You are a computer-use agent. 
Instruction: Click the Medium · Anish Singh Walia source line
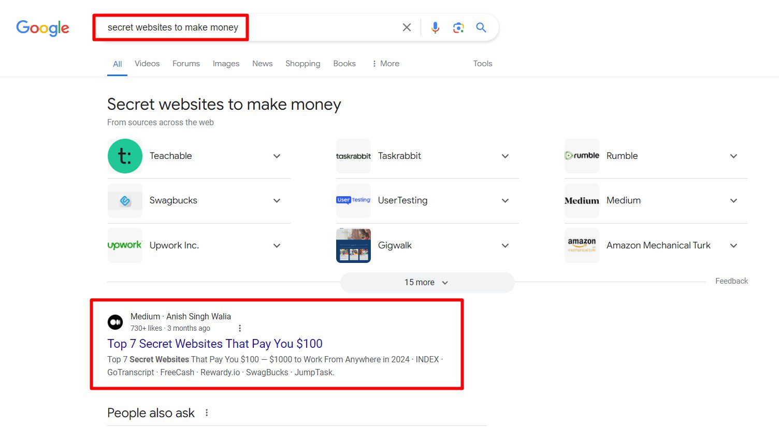click(x=181, y=316)
